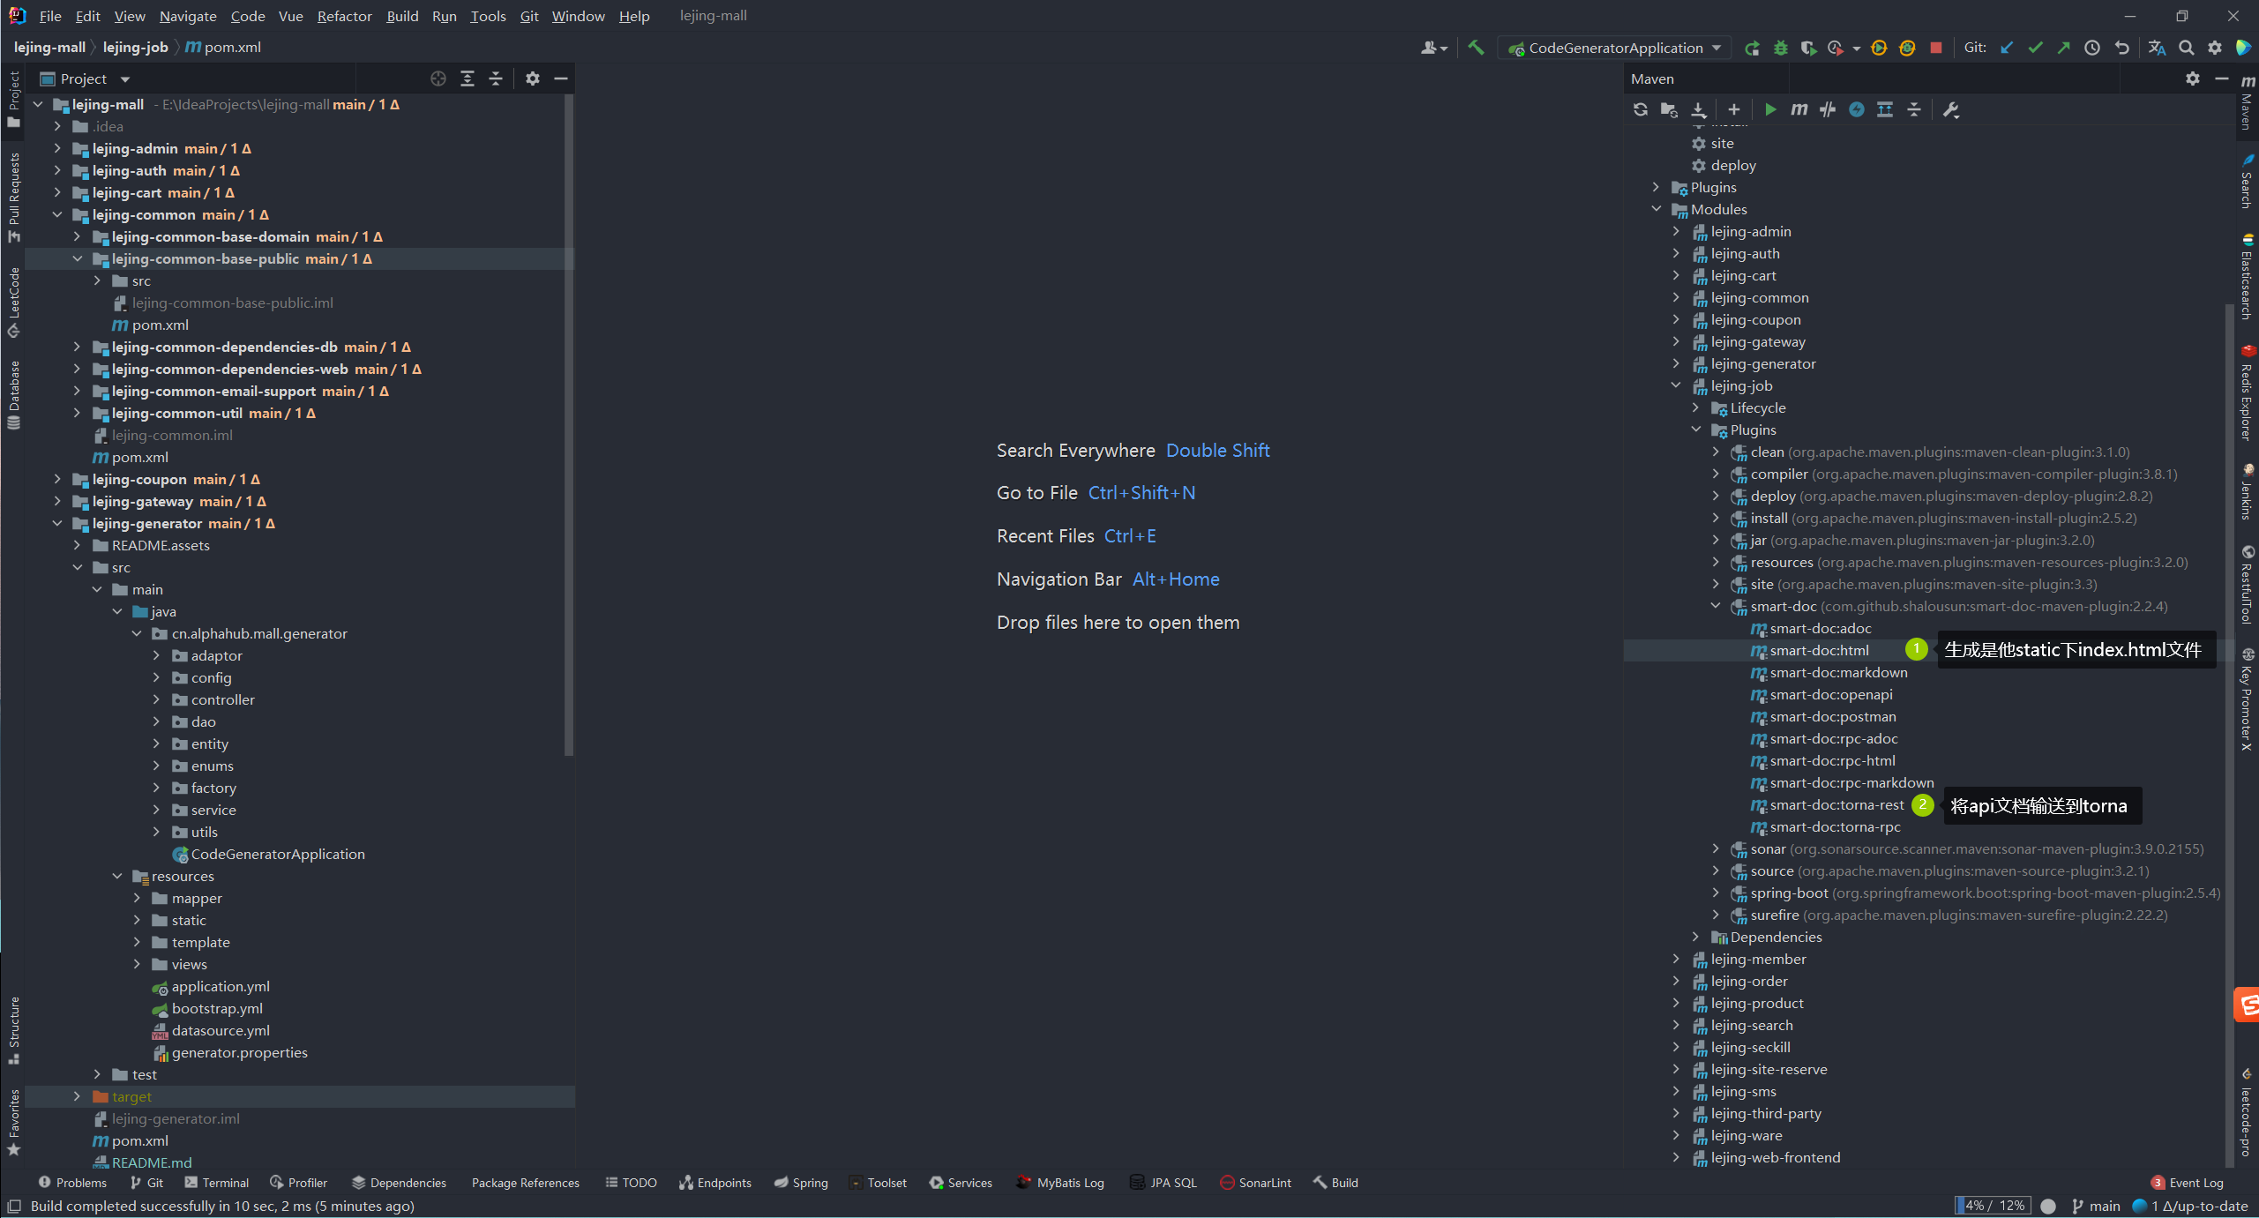Click Git update project arrow
Screen dimensions: 2259x1218
point(2007,48)
